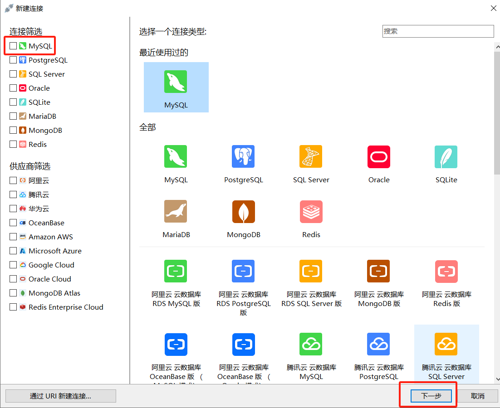
Task: Click 通过 URI 新建连接 button
Action: coord(61,396)
